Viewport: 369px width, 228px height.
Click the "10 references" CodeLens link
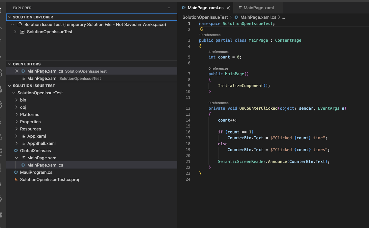(x=210, y=35)
